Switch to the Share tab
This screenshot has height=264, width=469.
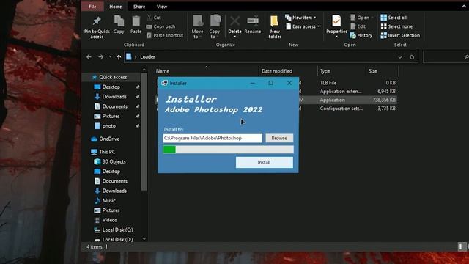pyautogui.click(x=139, y=7)
